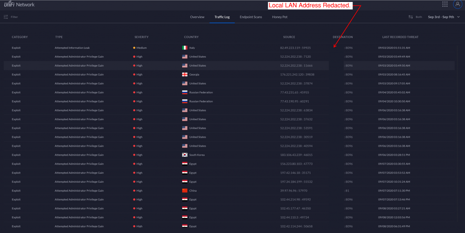Select the Traffic Log tab
The image size is (465, 233).
pos(222,17)
